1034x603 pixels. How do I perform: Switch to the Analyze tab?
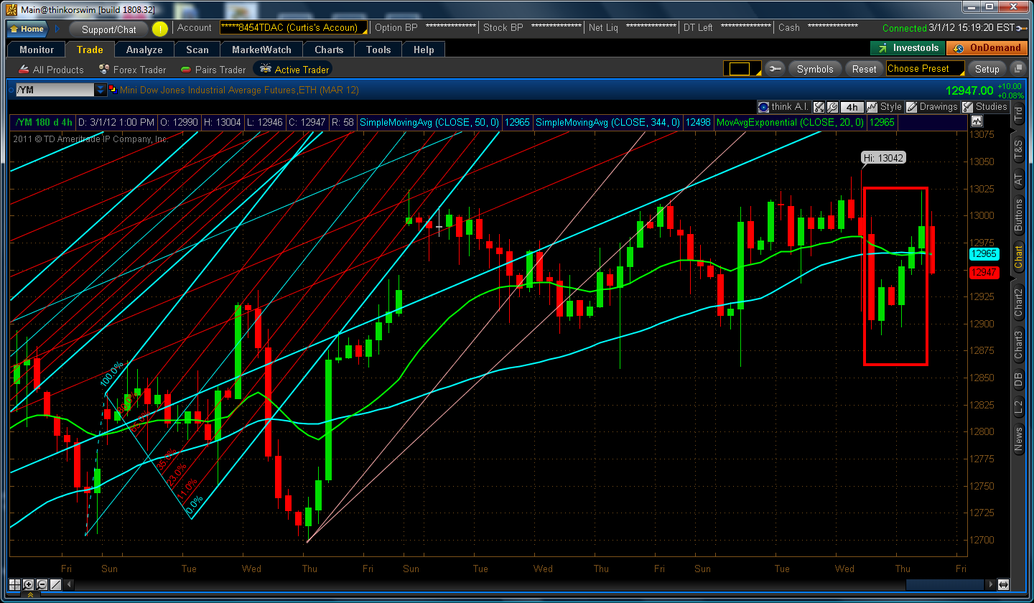(144, 50)
